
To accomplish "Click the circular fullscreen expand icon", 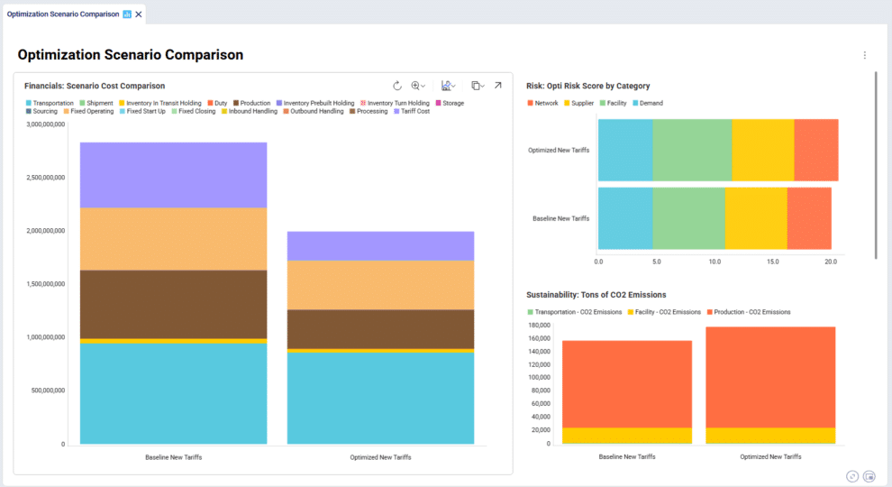I will (x=852, y=476).
